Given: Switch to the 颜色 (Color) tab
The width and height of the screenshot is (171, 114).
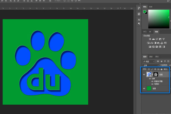Looking at the screenshot, I should tap(145, 7).
